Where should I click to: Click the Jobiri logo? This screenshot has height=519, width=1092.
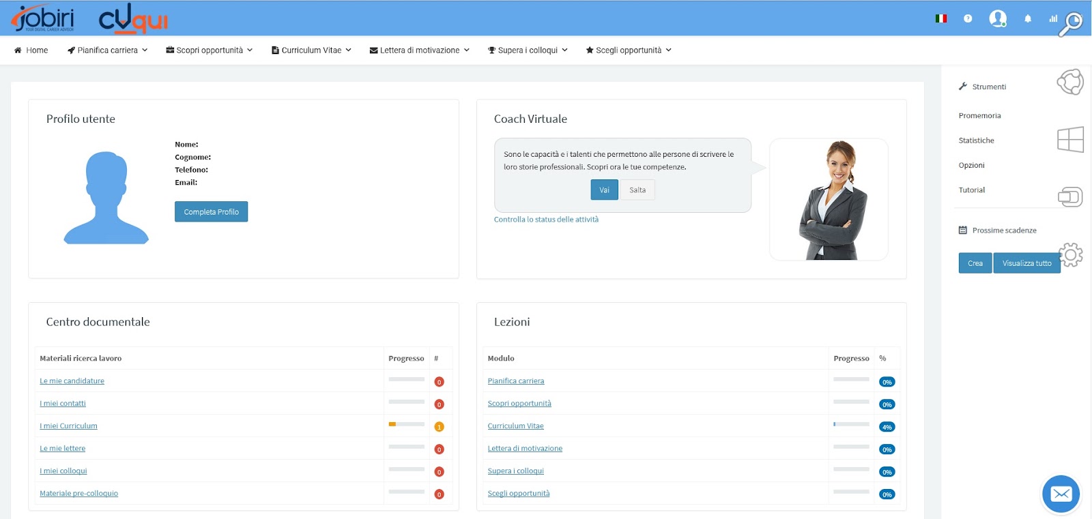click(x=43, y=18)
